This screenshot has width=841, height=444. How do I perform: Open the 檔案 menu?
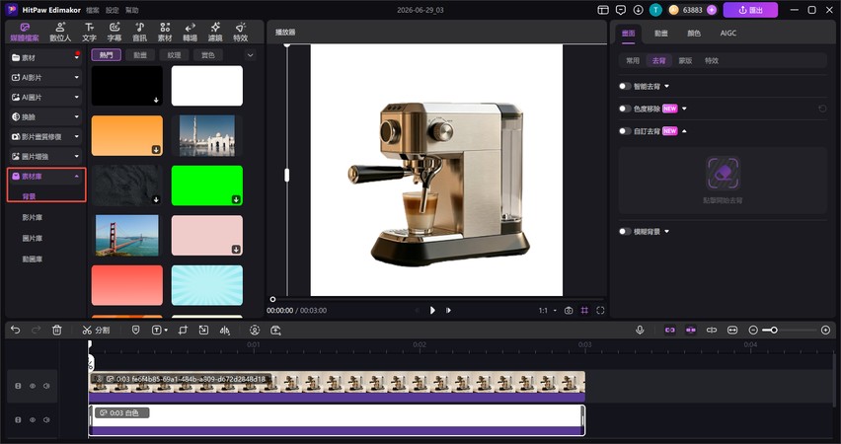point(92,10)
